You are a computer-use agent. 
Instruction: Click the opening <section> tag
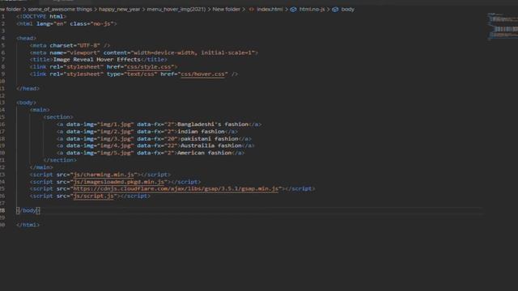coord(58,116)
